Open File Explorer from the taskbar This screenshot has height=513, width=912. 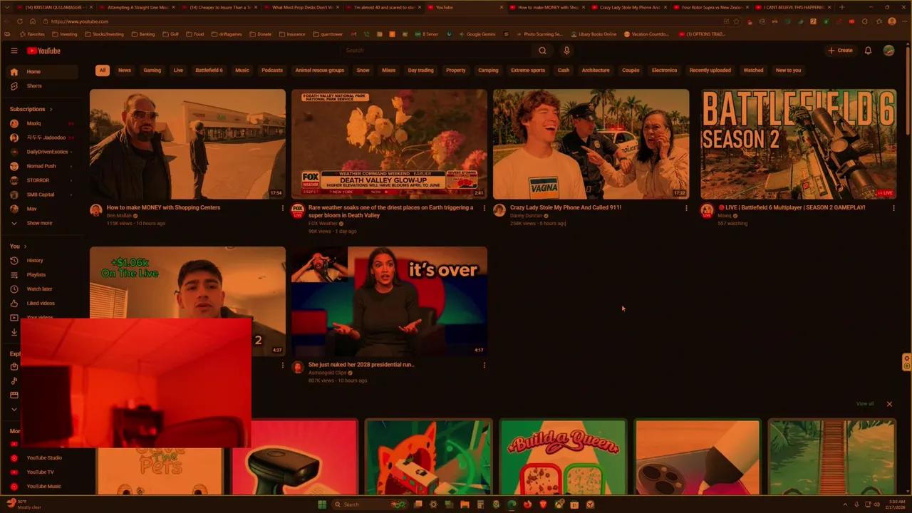(x=465, y=504)
